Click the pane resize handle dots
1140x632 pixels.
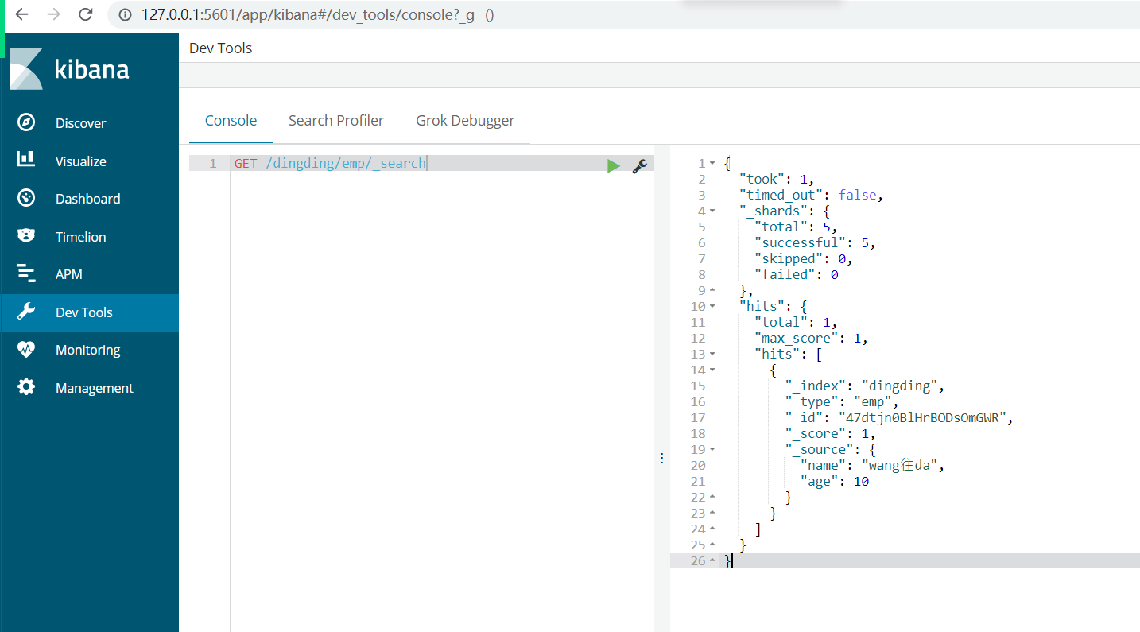click(x=661, y=459)
